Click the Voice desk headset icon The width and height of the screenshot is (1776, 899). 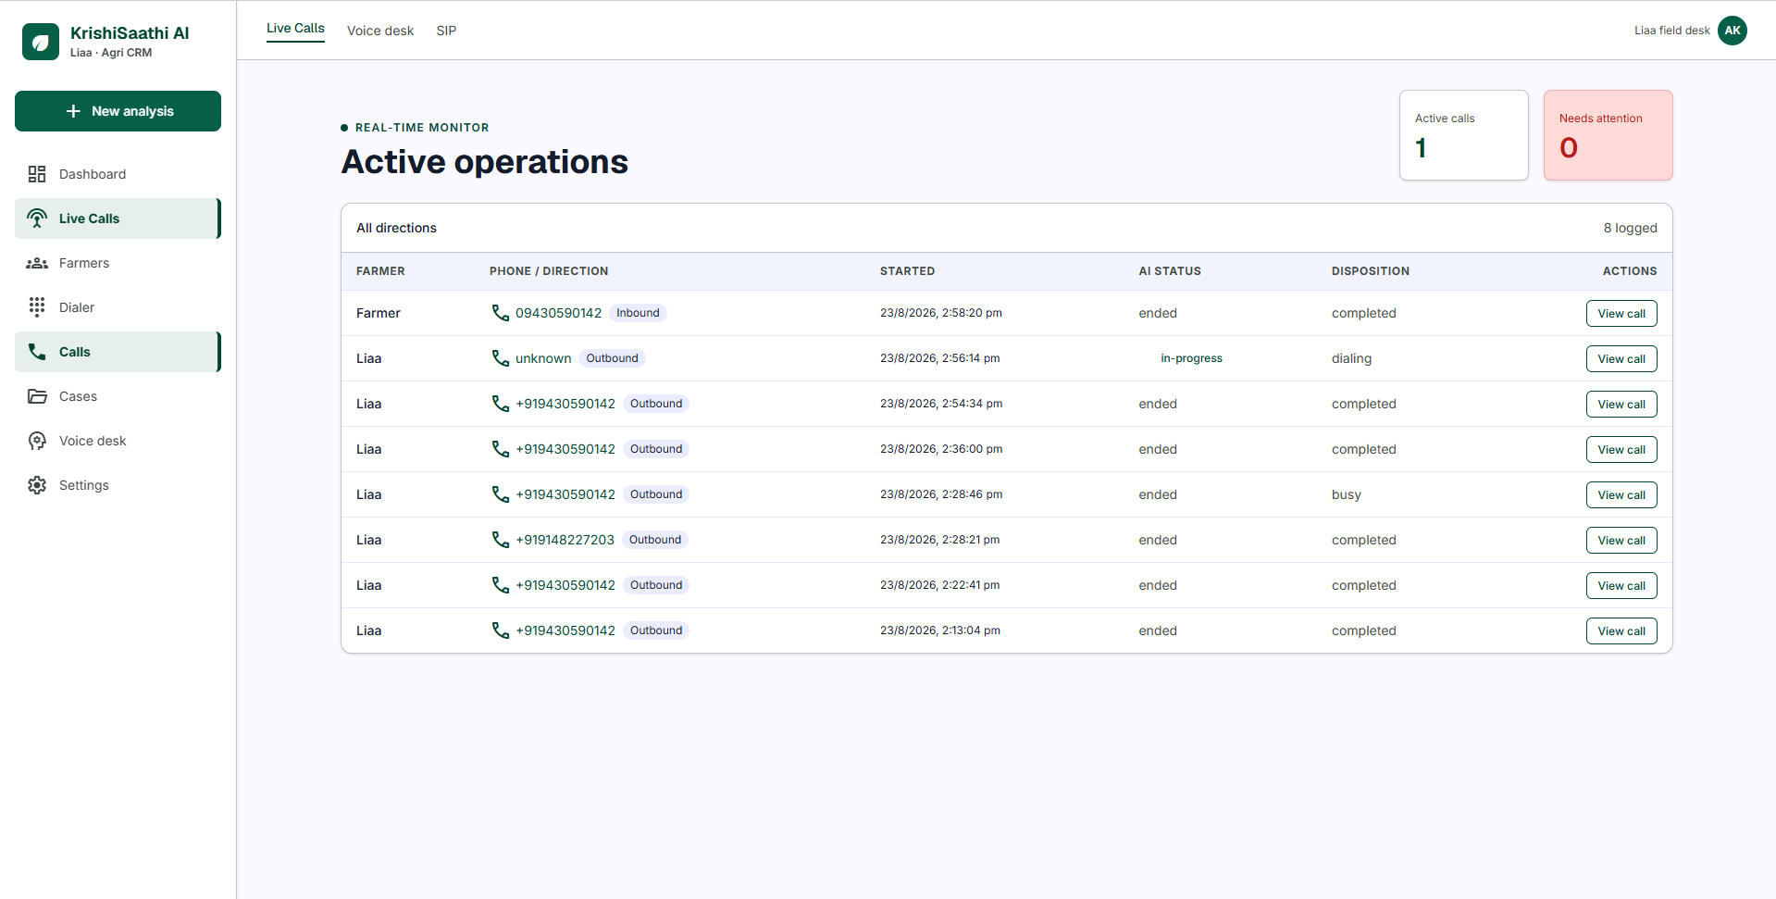pos(37,441)
